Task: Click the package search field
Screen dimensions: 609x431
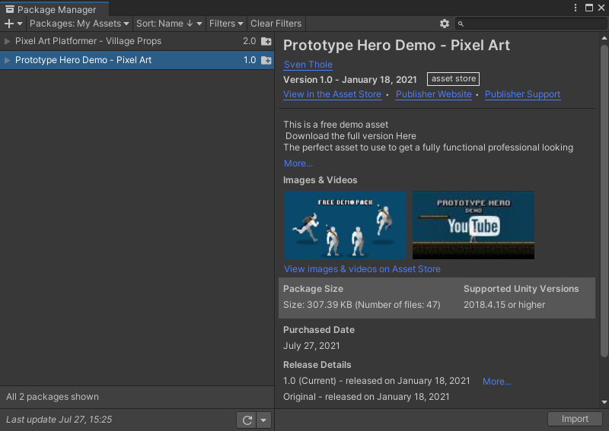Action: (531, 24)
